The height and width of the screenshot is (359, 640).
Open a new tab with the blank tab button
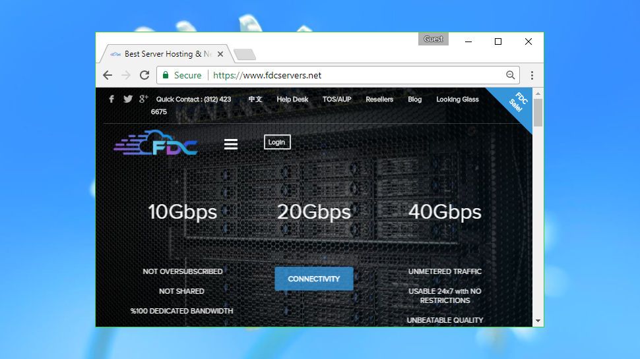[245, 54]
